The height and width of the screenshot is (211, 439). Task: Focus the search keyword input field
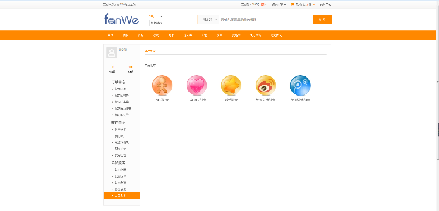[x=266, y=19]
